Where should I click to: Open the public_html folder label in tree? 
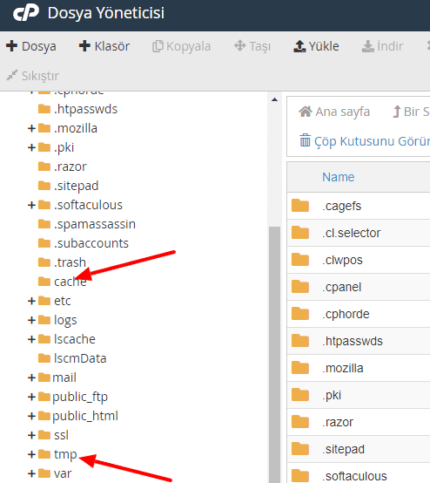point(85,416)
